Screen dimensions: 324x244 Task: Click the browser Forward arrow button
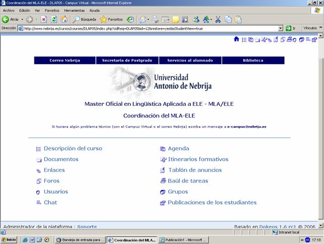pos(29,20)
